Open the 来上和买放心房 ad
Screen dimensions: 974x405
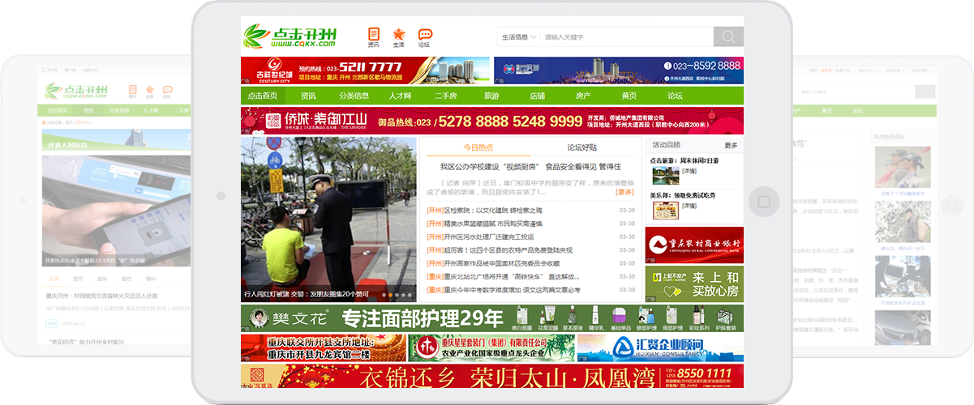(x=693, y=284)
